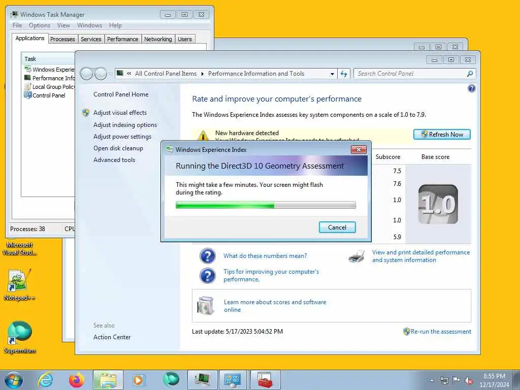Image resolution: width=520 pixels, height=390 pixels.
Task: Open Supermium taskbar icon
Action: point(171,380)
